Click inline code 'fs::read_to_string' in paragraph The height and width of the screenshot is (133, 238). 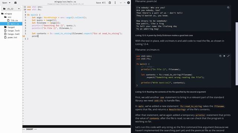191,106
